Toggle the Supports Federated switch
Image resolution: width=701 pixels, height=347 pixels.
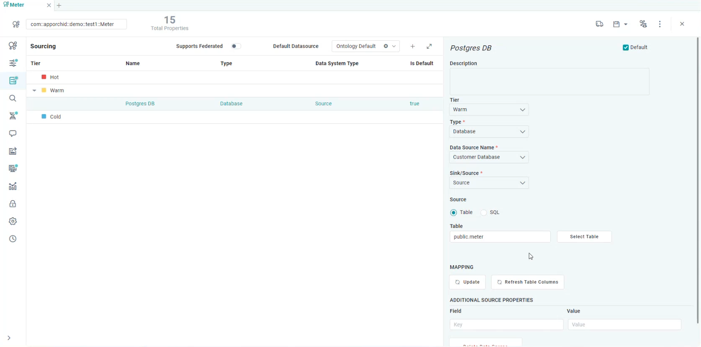point(236,47)
